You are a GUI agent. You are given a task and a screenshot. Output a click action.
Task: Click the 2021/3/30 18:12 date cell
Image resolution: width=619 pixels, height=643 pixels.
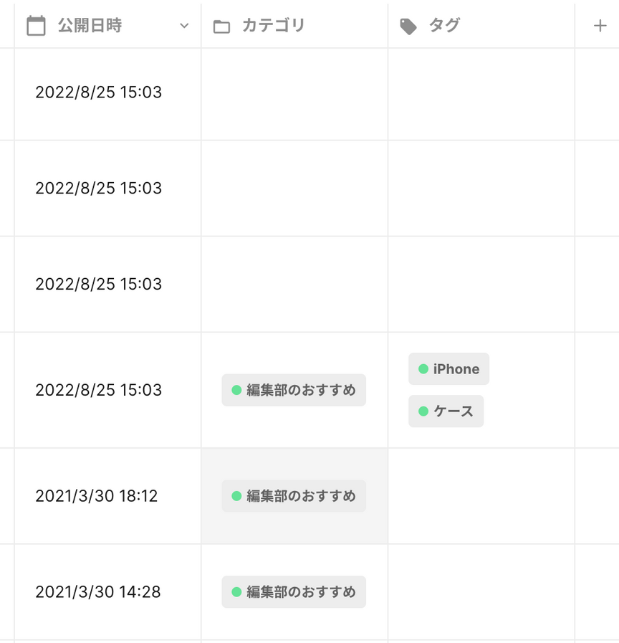click(x=107, y=496)
